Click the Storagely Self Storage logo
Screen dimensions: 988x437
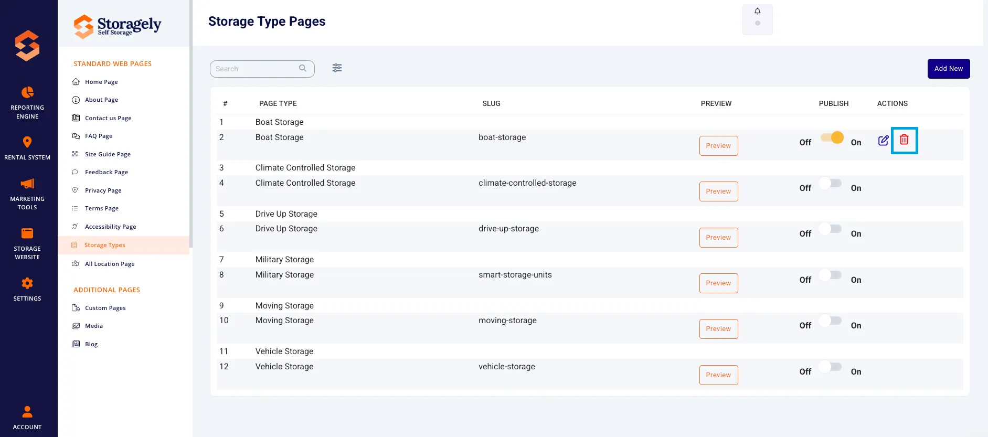pos(118,26)
